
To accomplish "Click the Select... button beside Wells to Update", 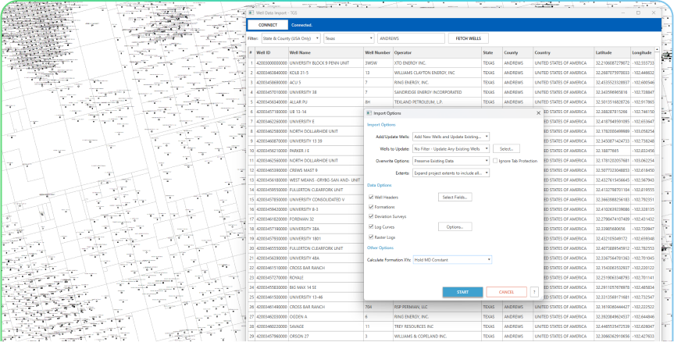I will pos(506,148).
